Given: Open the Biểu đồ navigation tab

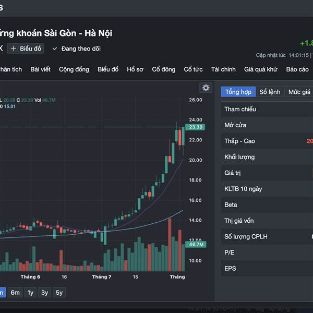Looking at the screenshot, I should [x=108, y=69].
